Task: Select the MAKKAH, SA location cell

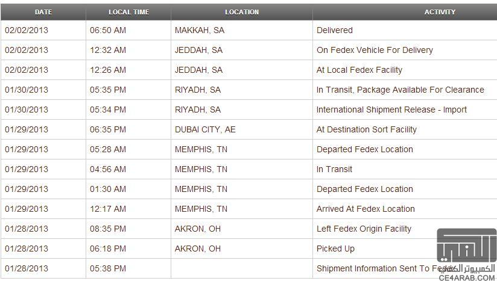Action: coord(200,30)
